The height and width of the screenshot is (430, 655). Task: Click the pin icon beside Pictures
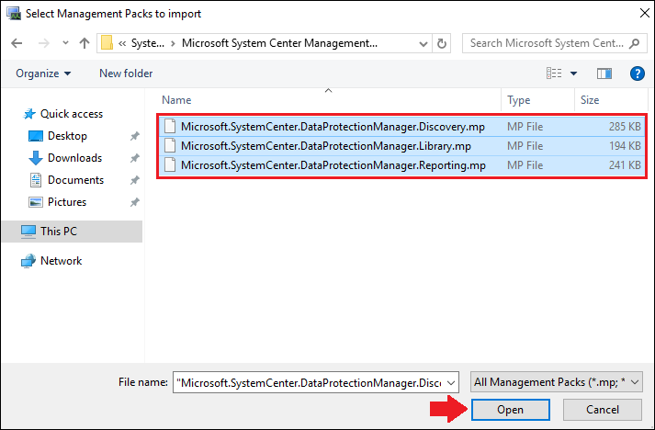point(134,202)
